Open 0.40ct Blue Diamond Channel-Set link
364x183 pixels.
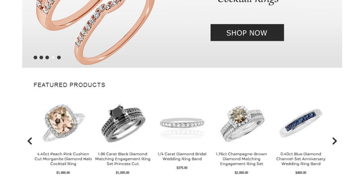301,159
